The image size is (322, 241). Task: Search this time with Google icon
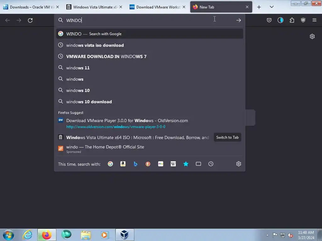(x=110, y=164)
